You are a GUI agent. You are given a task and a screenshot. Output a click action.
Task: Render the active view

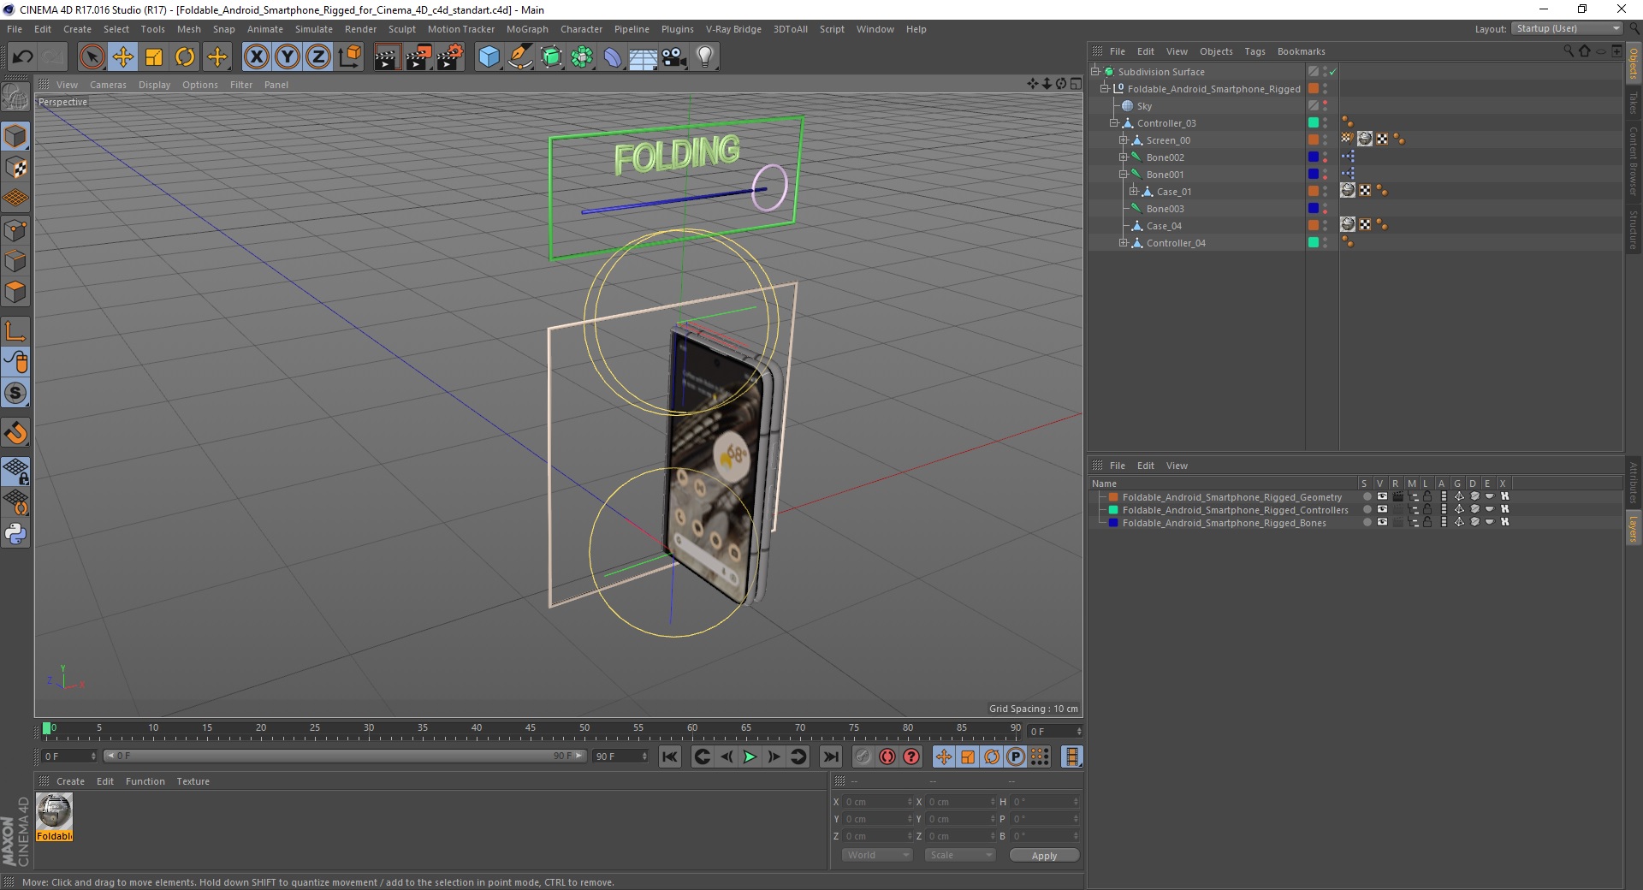(387, 57)
